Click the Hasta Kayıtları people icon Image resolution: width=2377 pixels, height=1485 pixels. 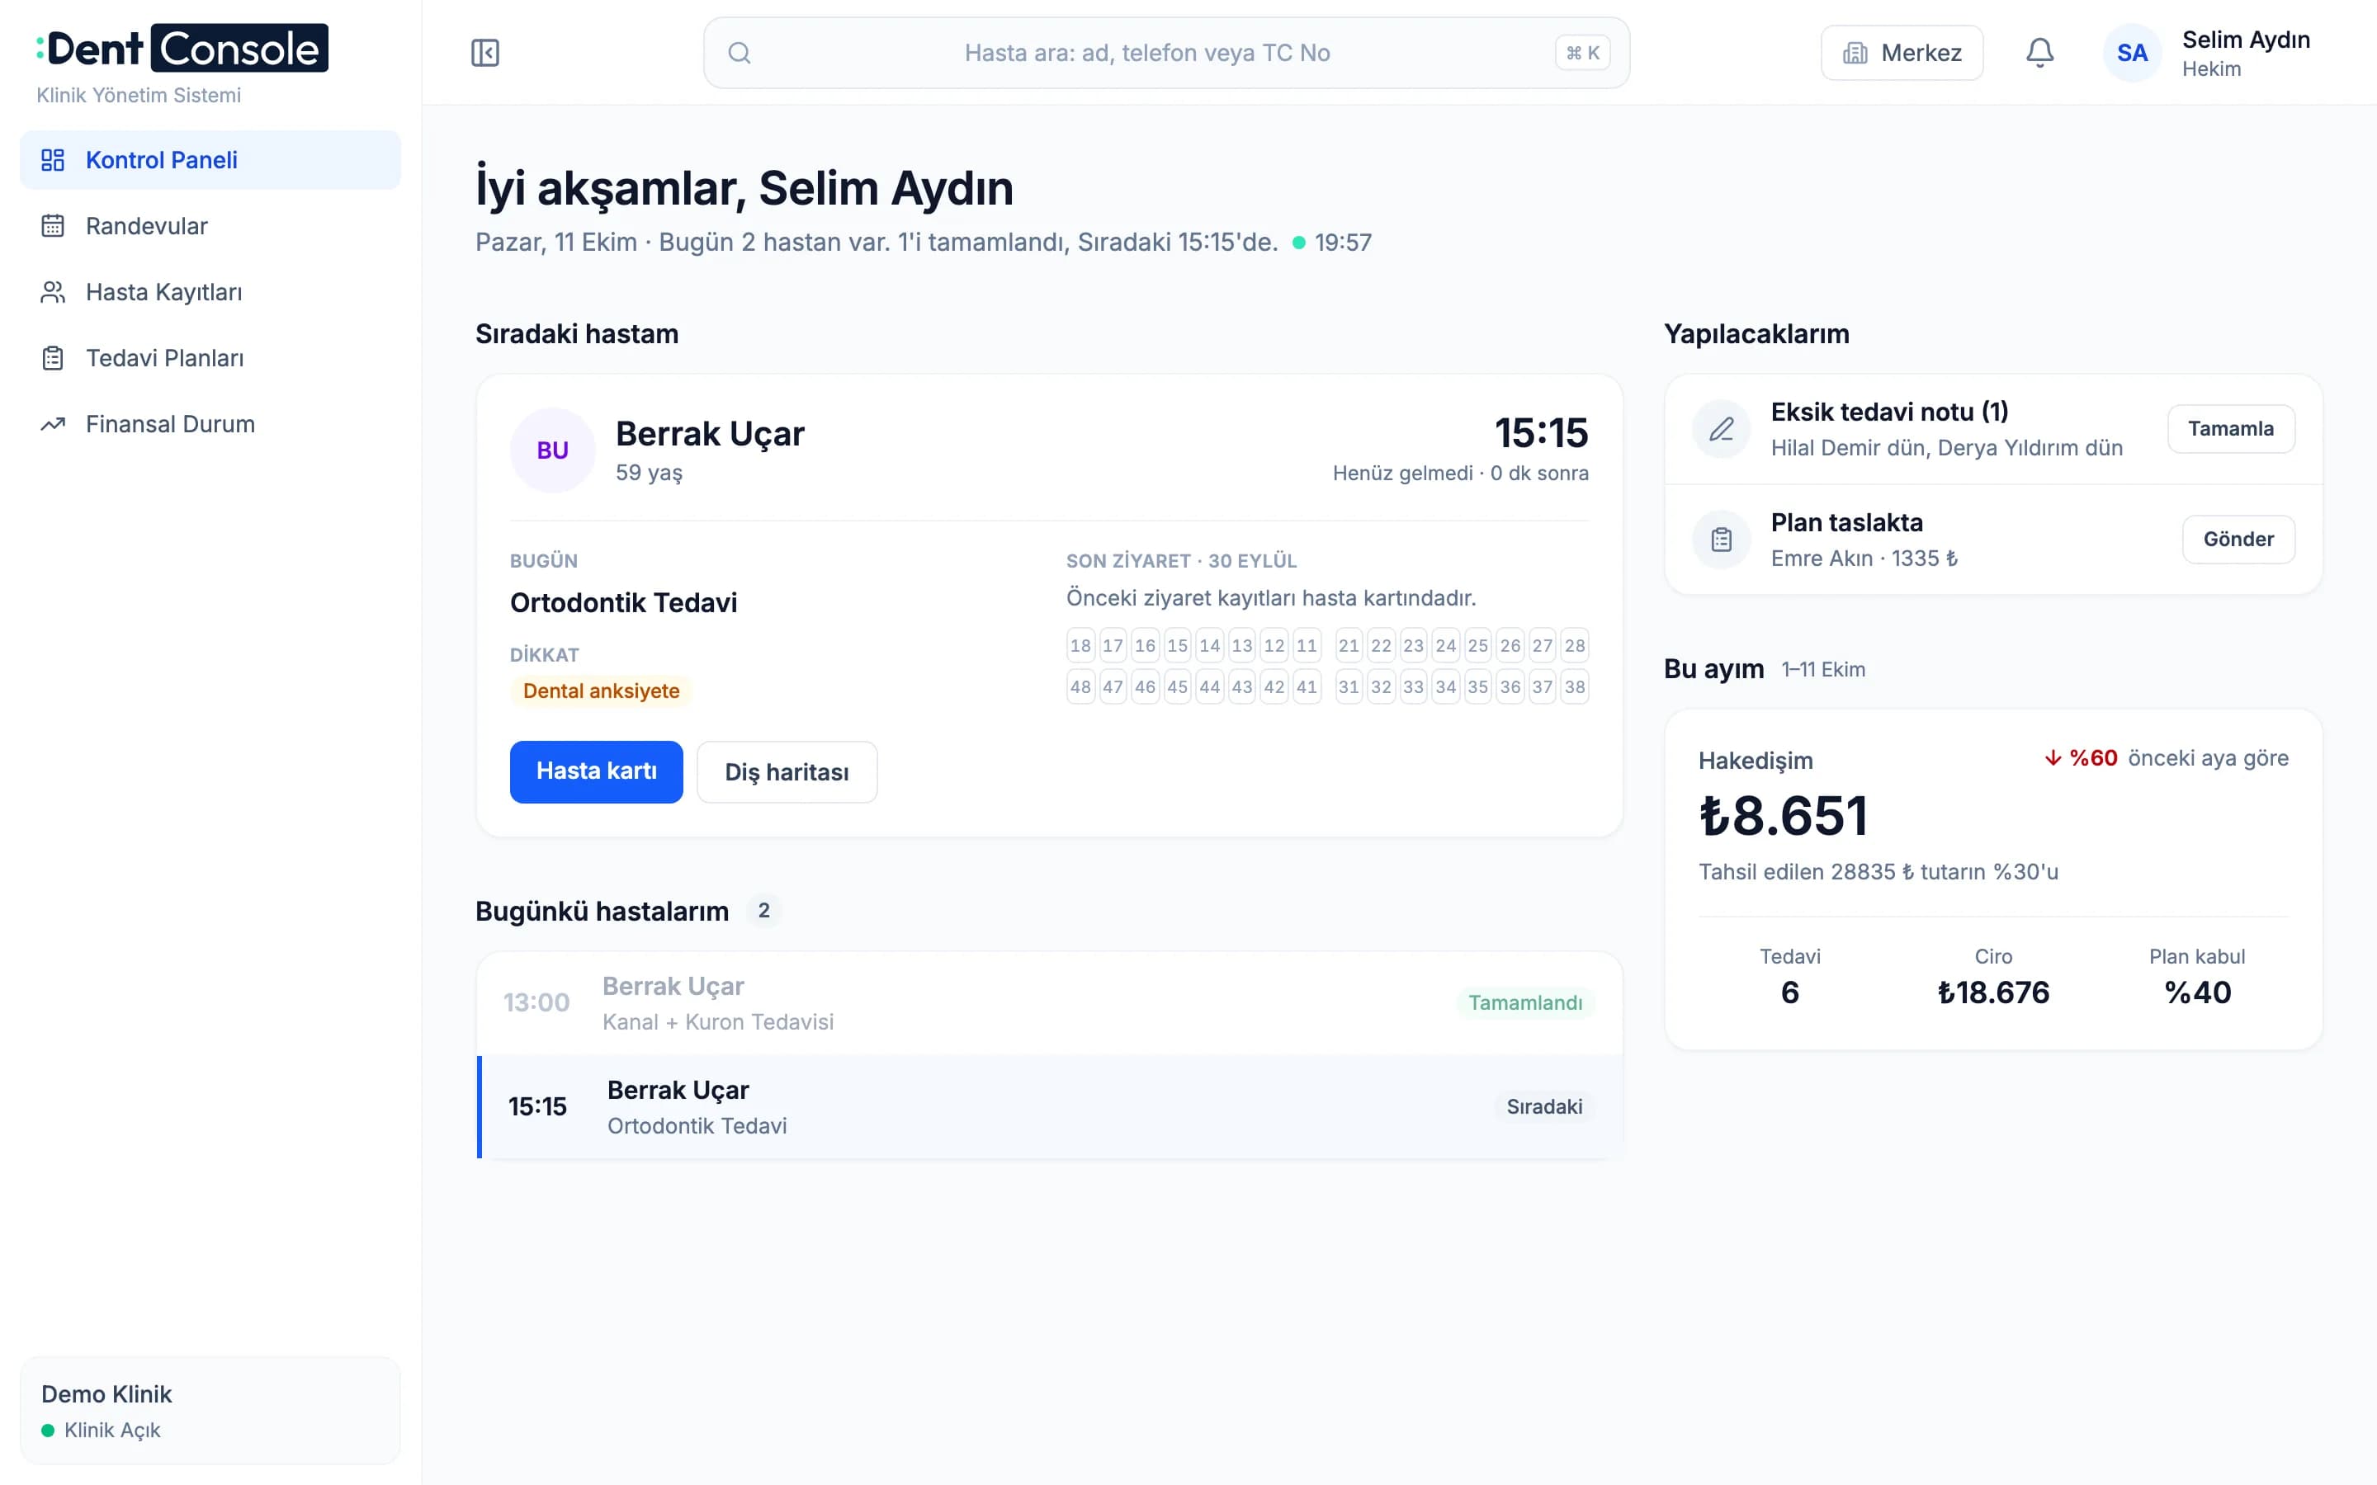[x=53, y=292]
